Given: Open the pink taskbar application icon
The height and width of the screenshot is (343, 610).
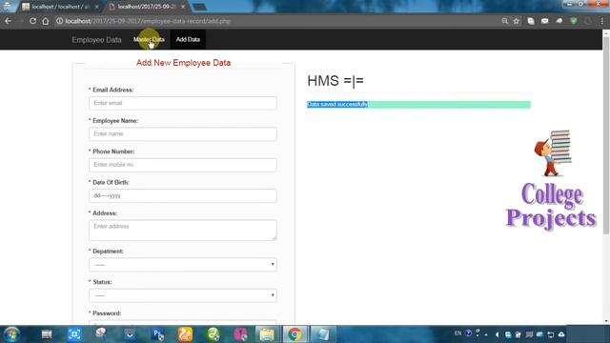Looking at the screenshot, I should click(240, 334).
